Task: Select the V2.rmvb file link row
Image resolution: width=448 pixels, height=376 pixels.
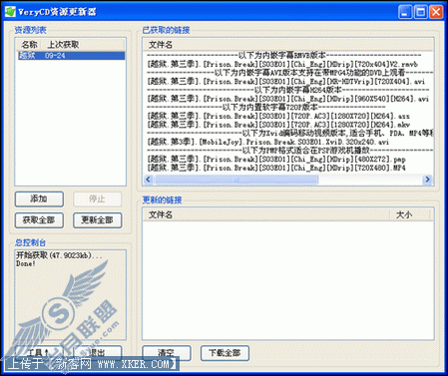Action: click(282, 64)
